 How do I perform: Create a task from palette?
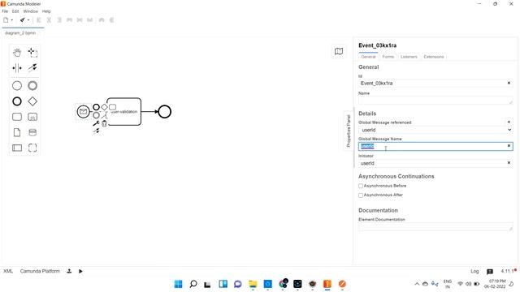point(17,117)
